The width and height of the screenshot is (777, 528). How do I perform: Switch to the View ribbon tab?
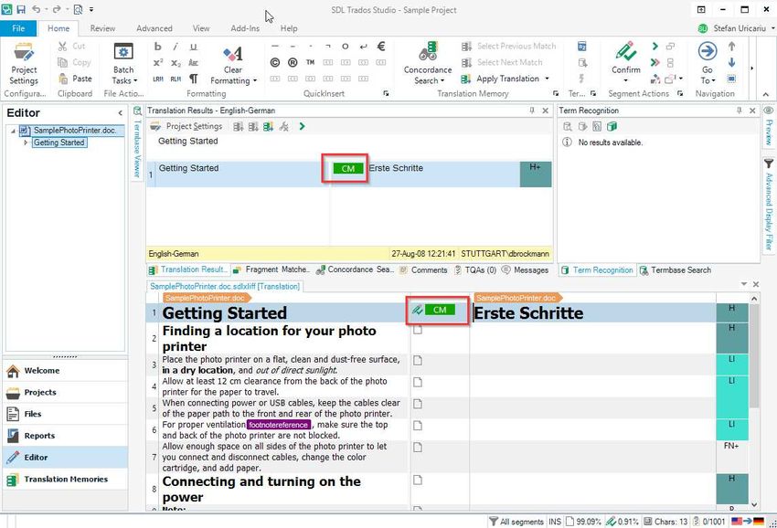tap(201, 28)
